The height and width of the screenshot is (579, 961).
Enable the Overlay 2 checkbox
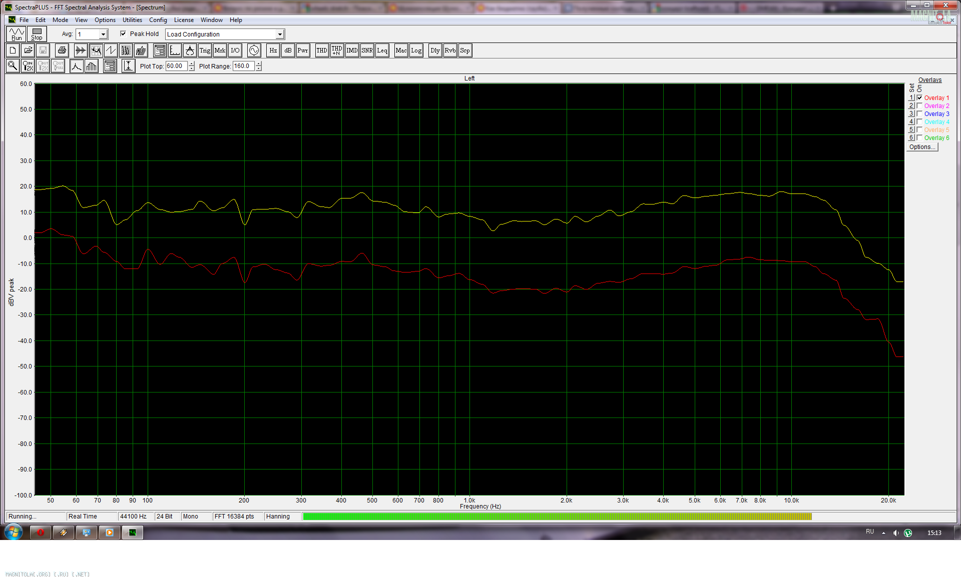click(919, 105)
